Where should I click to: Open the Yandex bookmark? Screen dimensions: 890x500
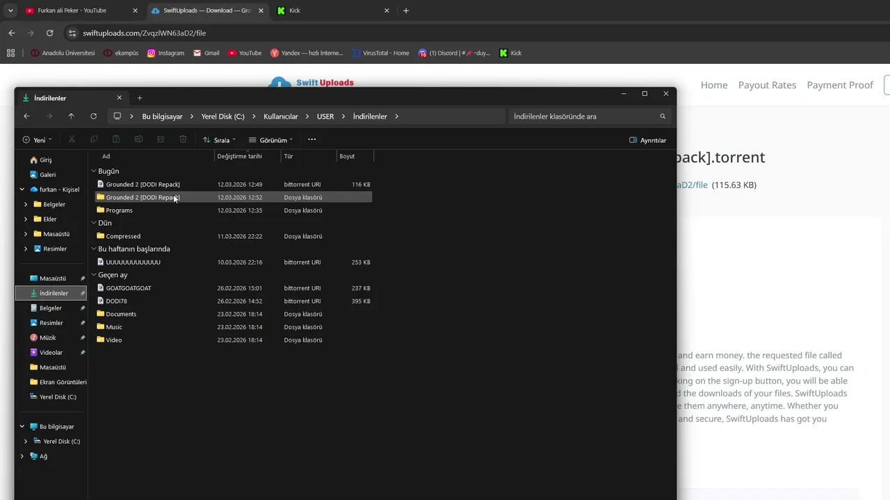pos(307,53)
